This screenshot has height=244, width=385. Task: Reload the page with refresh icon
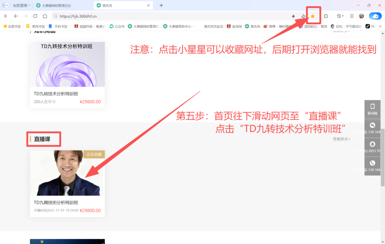coord(35,16)
